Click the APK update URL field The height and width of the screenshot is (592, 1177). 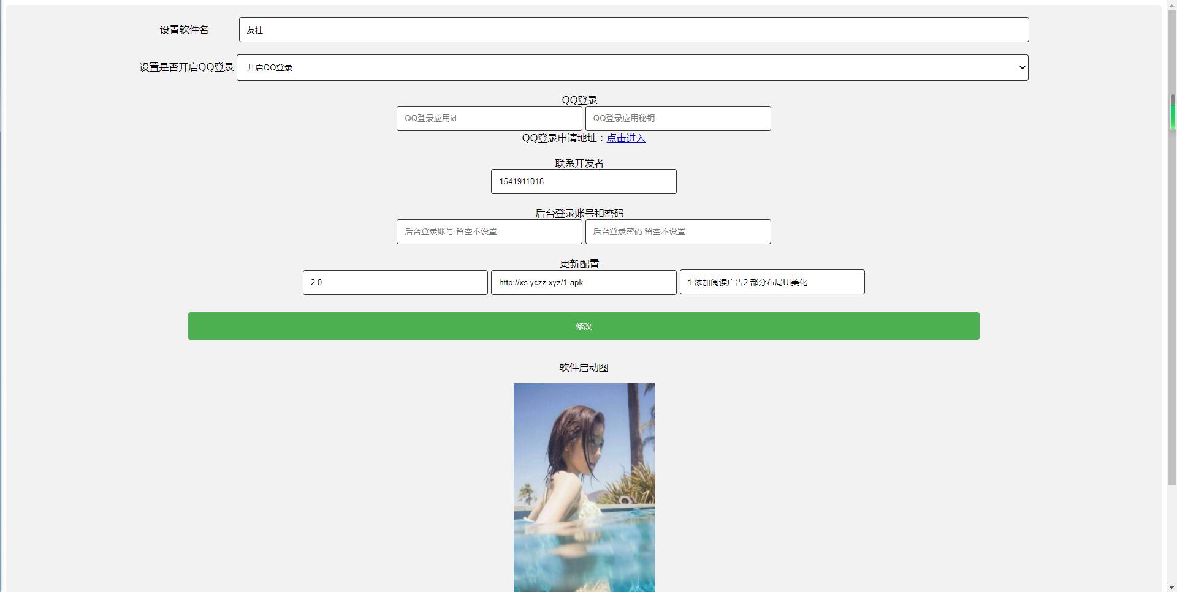(x=583, y=282)
